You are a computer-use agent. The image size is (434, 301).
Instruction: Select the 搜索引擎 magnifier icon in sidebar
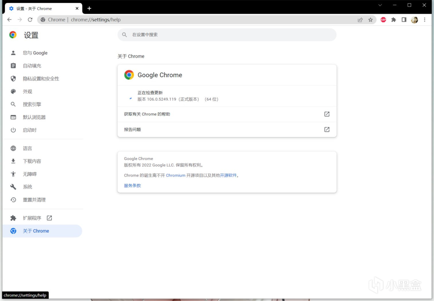(x=13, y=104)
